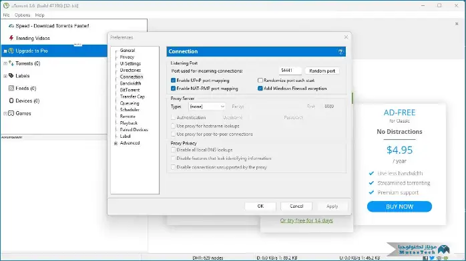
Task: Select Speed - Download Torrents Faster item text
Action: click(52, 26)
